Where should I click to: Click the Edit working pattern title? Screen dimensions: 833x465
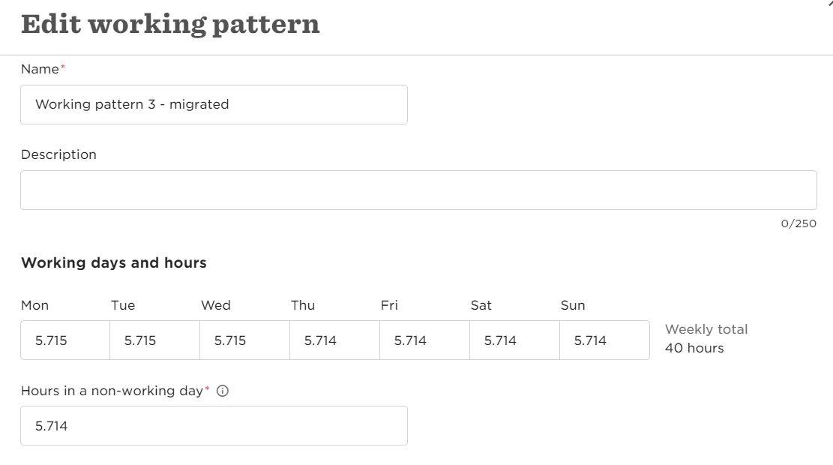pyautogui.click(x=170, y=25)
